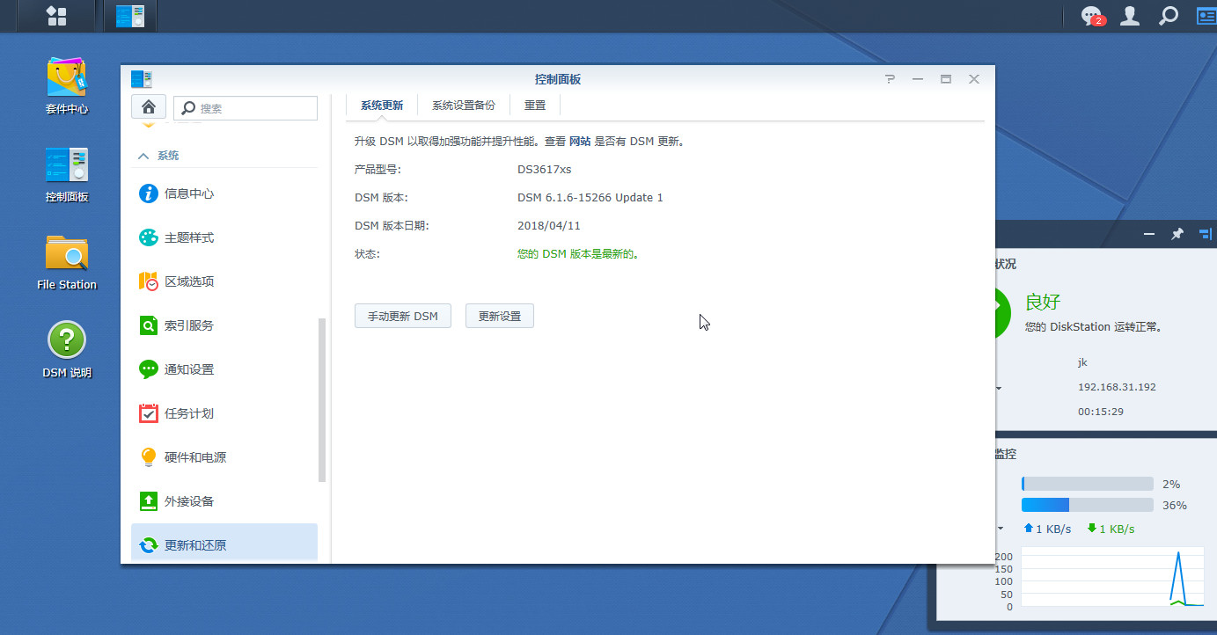This screenshot has height=635, width=1217.
Task: Collapse the 系统 section in sidebar
Action: click(x=158, y=155)
